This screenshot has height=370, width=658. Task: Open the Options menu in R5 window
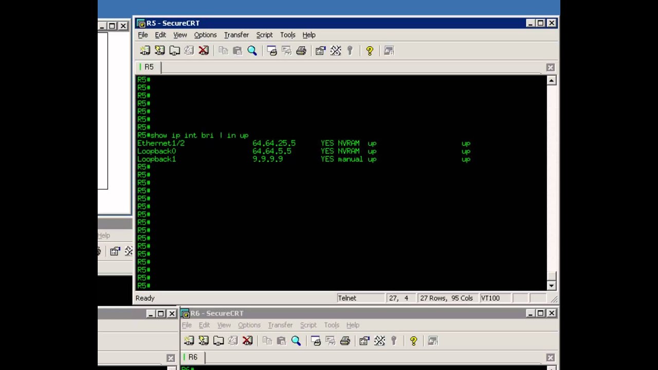coord(205,35)
